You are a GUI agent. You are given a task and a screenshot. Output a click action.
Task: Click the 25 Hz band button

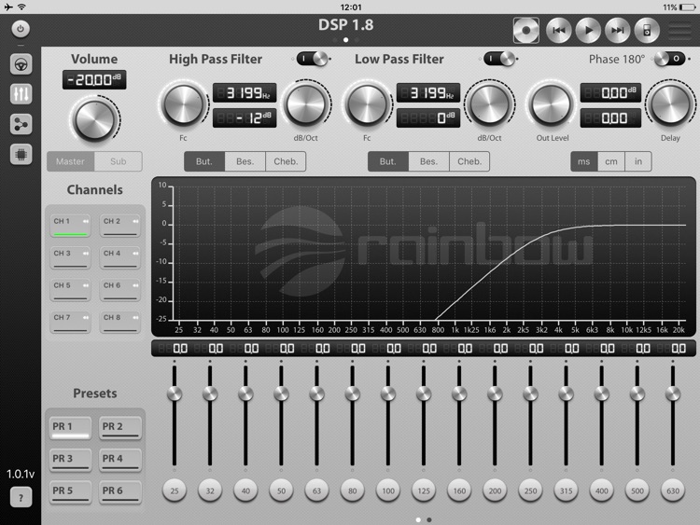[175, 490]
